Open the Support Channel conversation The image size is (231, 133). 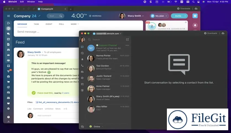coord(108,48)
